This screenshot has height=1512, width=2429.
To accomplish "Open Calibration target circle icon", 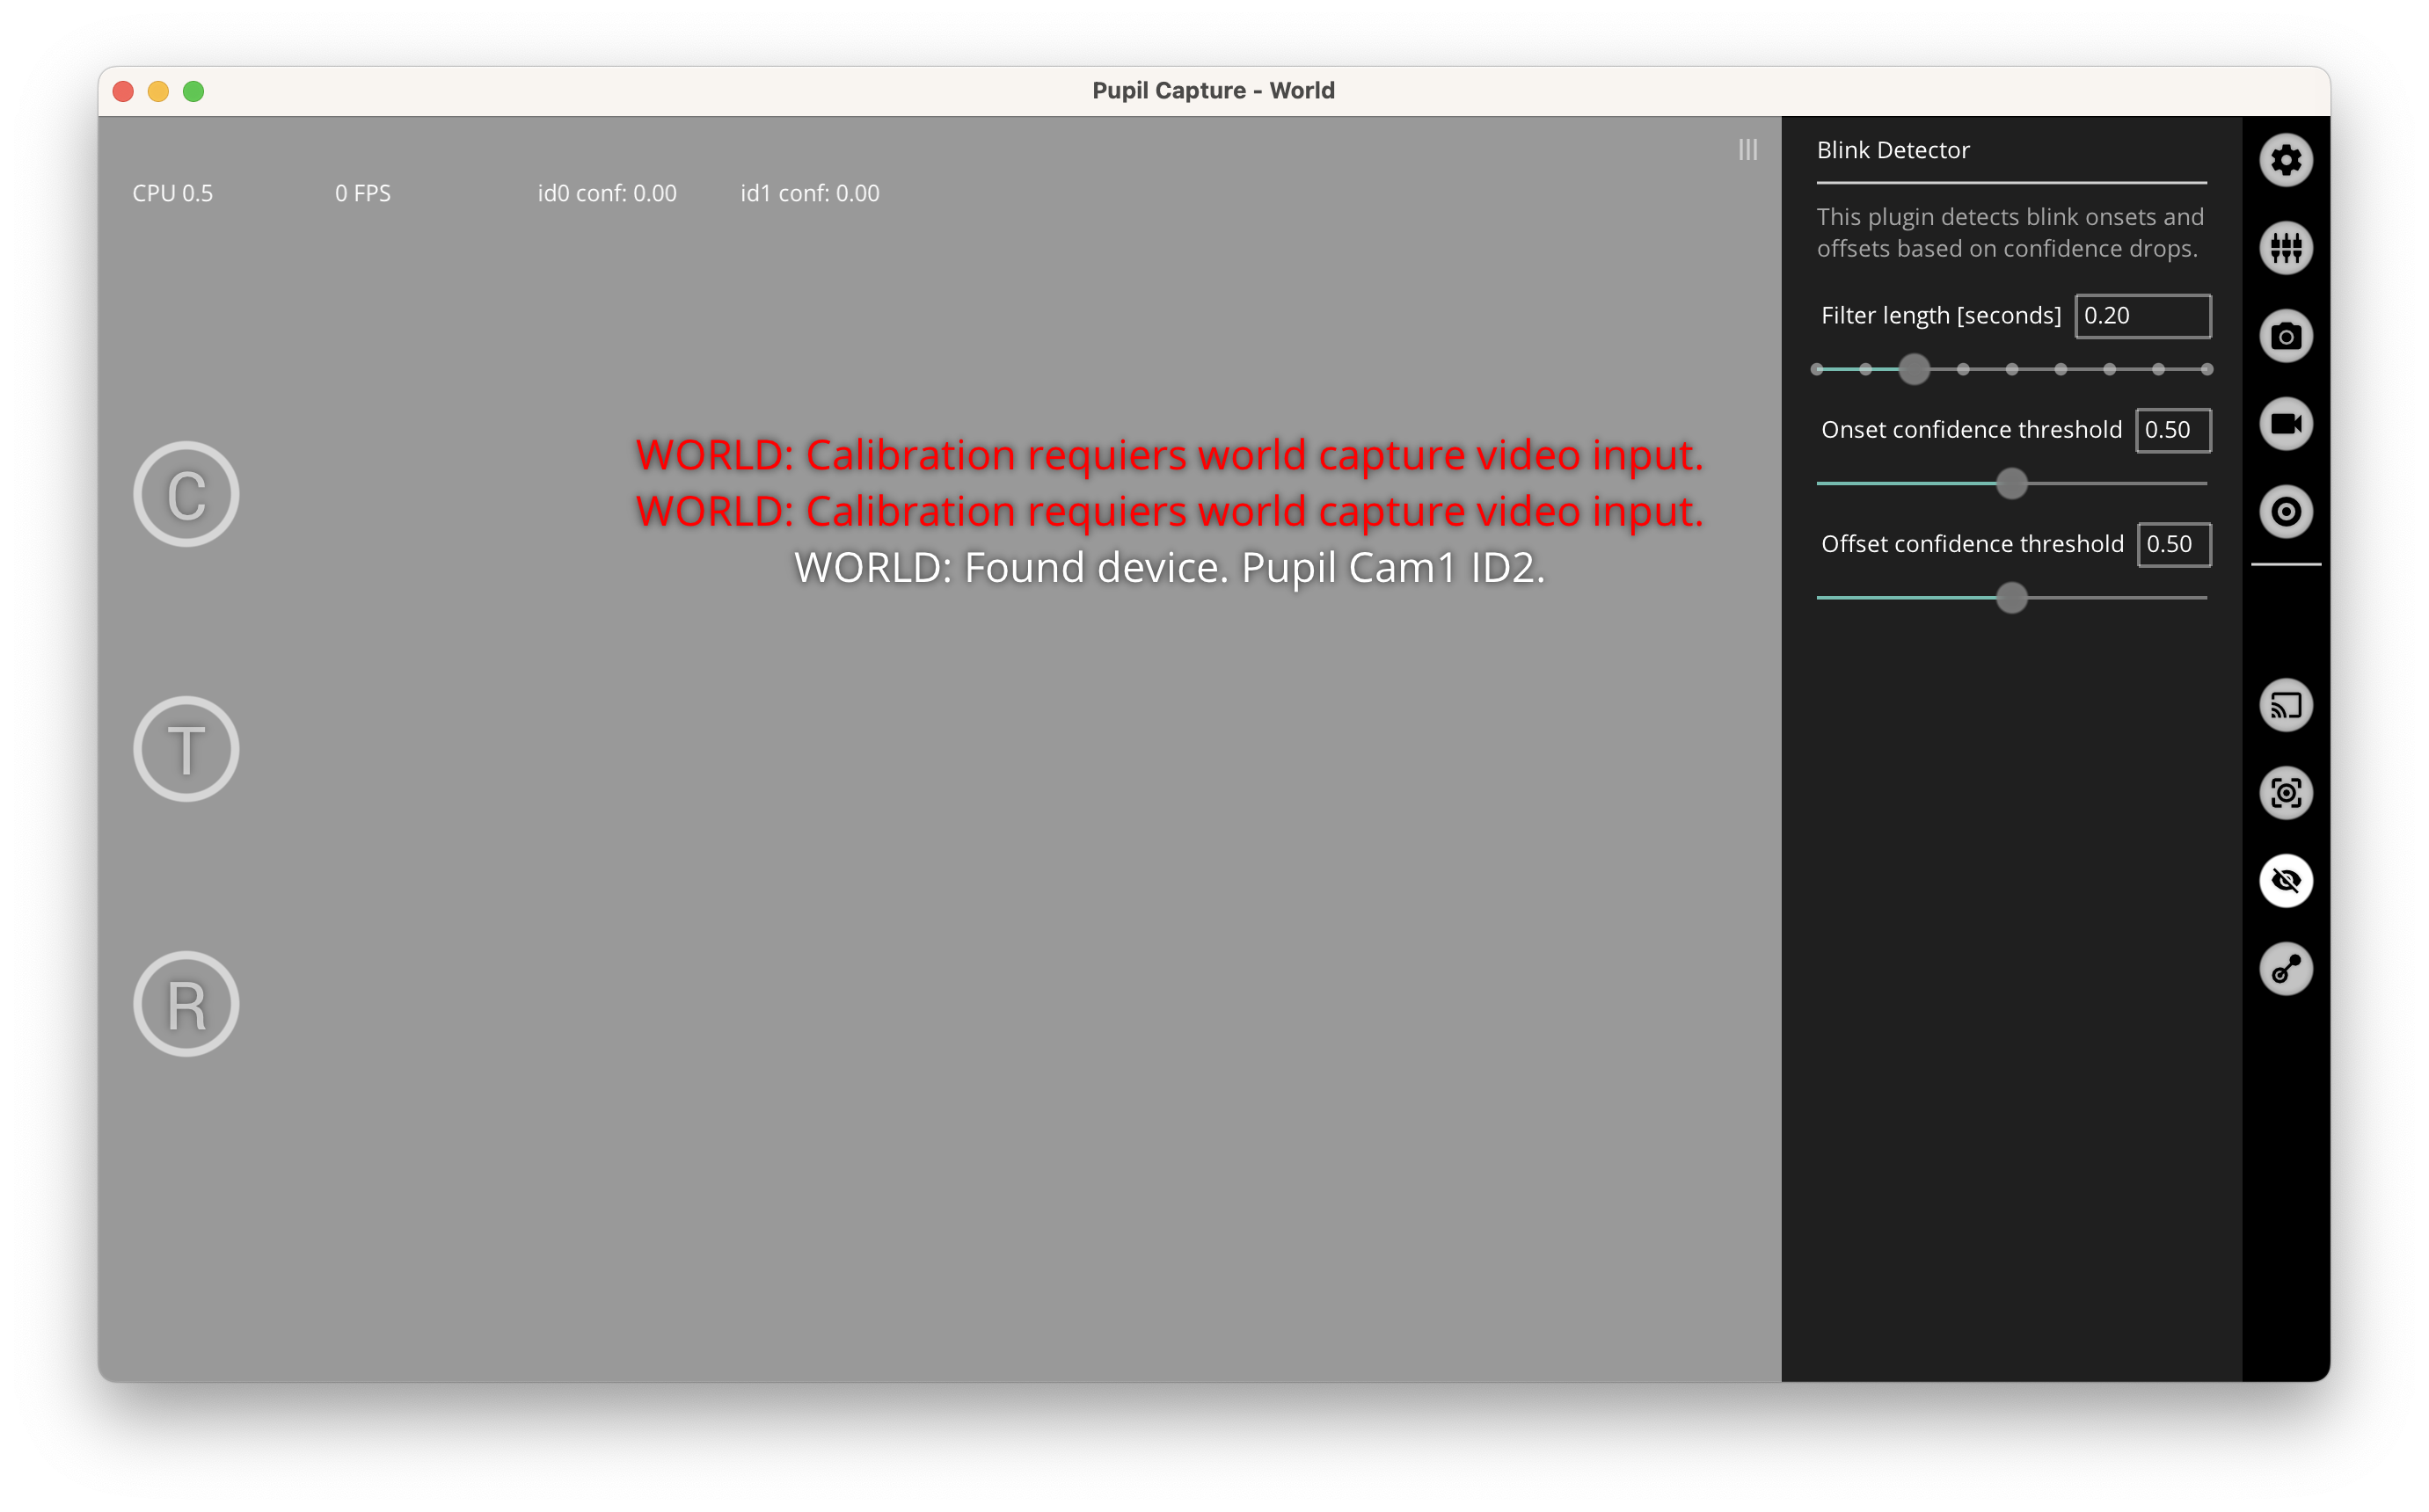I will [x=2285, y=512].
